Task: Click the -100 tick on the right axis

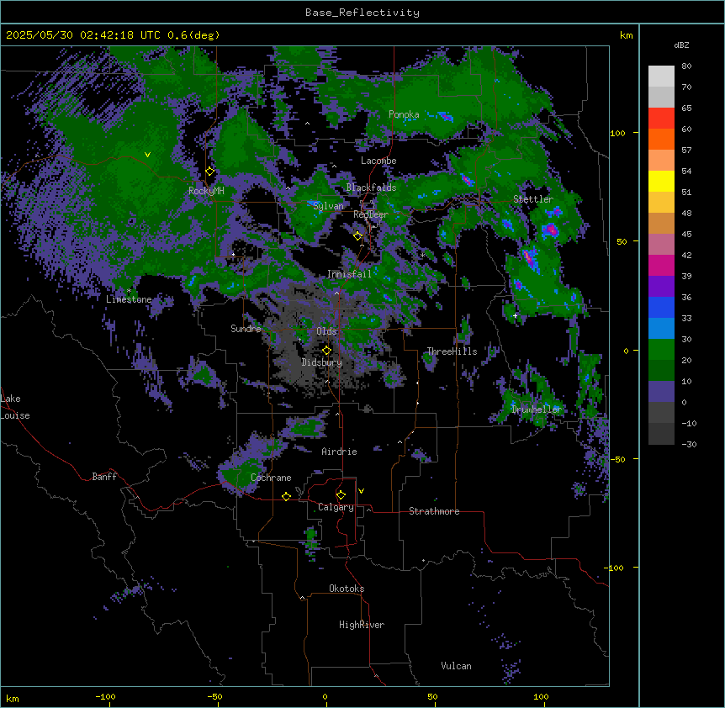Action: click(x=615, y=568)
